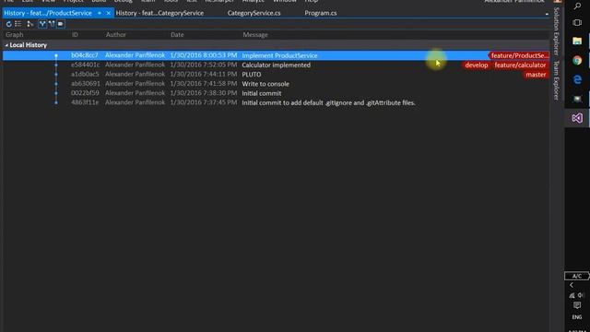590x332 pixels.
Task: Select commit with ID 0022bf59
Action: [x=276, y=93]
